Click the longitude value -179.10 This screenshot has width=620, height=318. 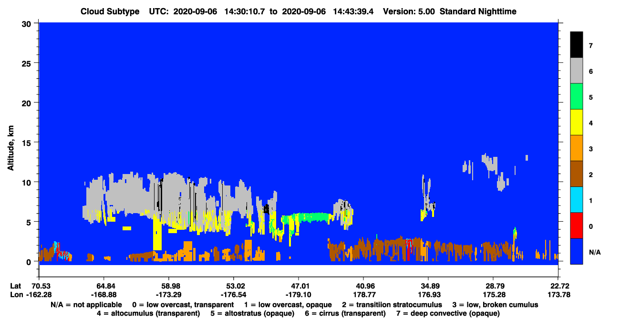tap(298, 295)
